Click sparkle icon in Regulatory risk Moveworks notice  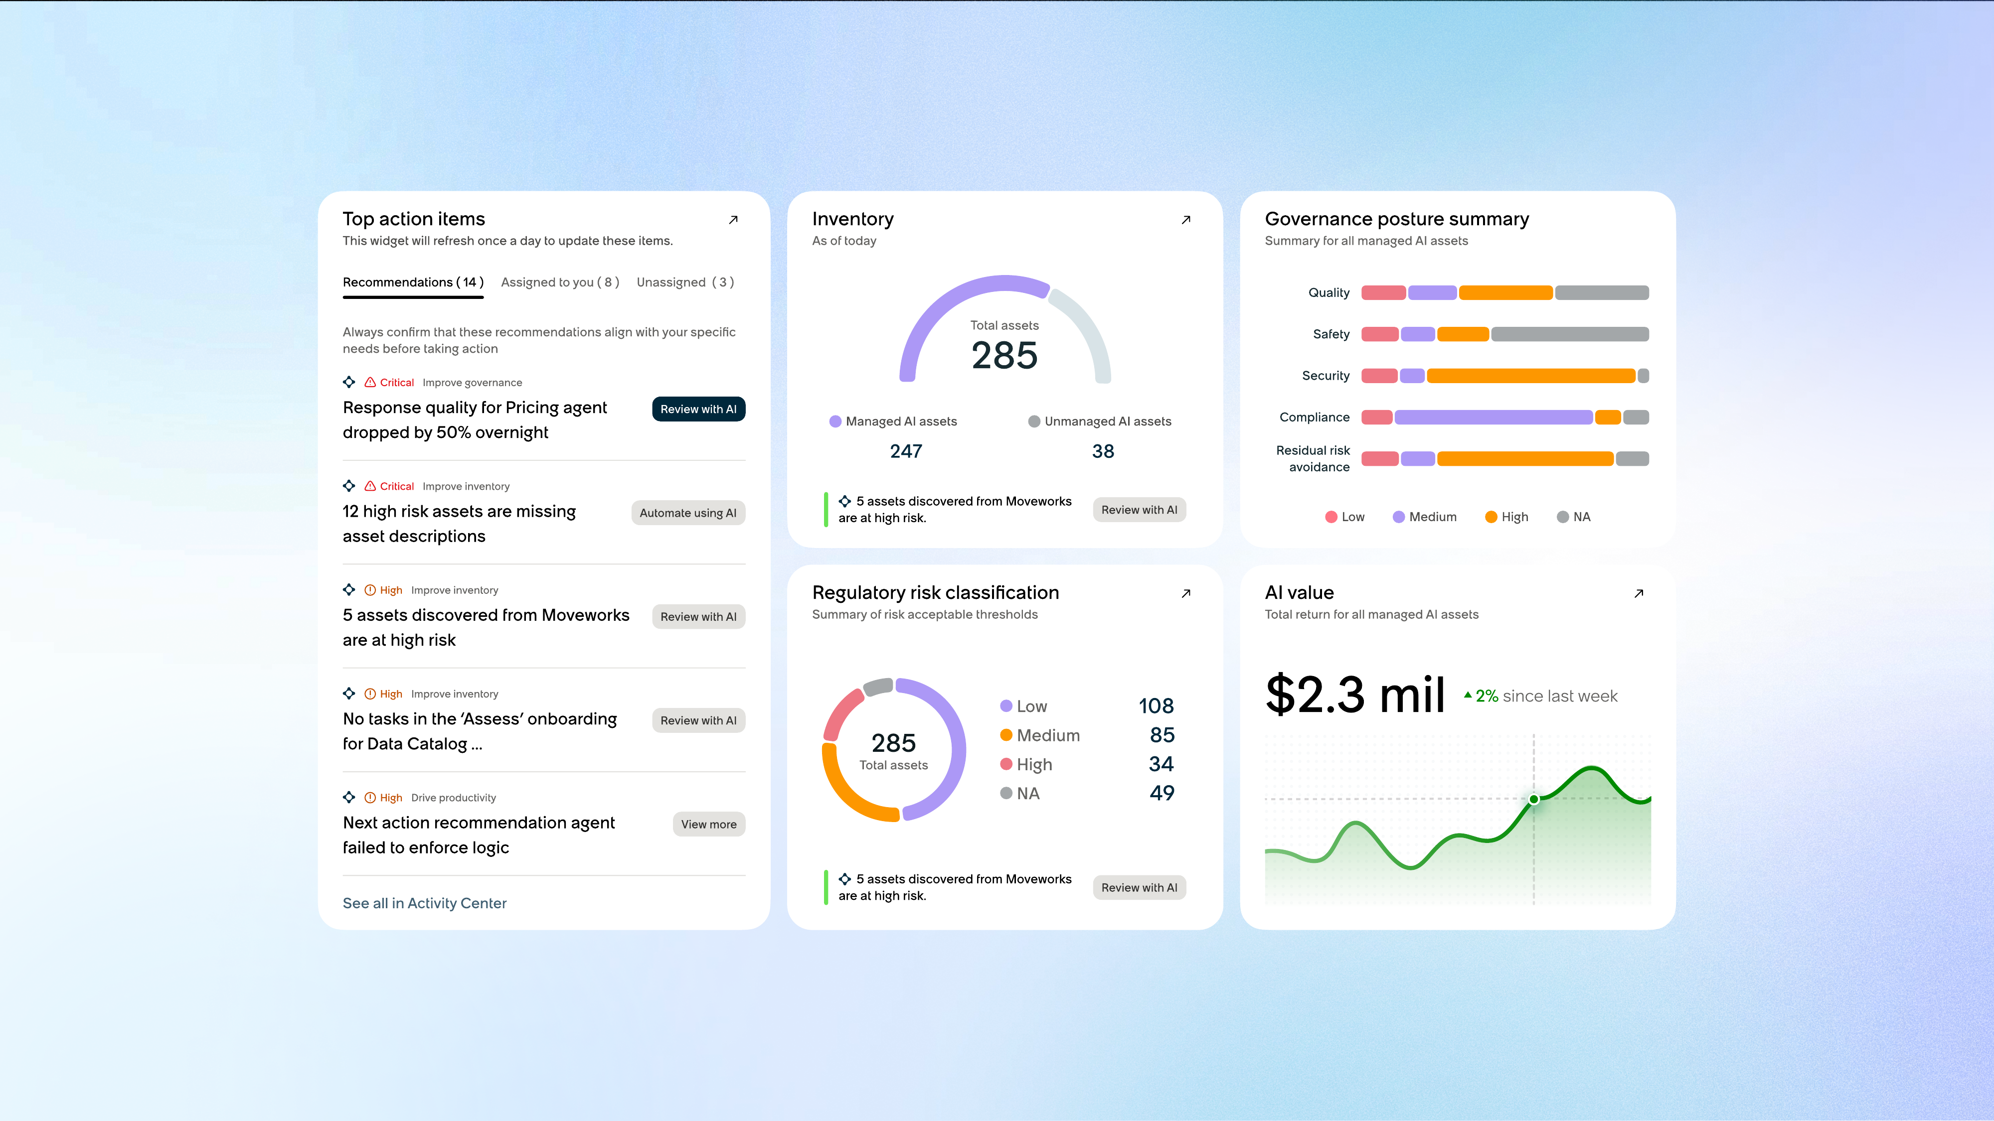click(844, 879)
